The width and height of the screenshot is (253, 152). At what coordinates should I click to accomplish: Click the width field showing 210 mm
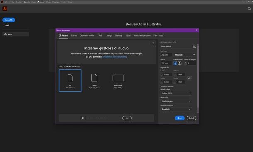point(166,55)
